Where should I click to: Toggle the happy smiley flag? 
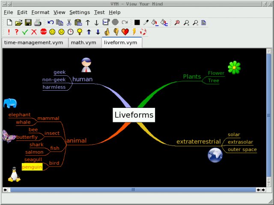tap(52, 32)
